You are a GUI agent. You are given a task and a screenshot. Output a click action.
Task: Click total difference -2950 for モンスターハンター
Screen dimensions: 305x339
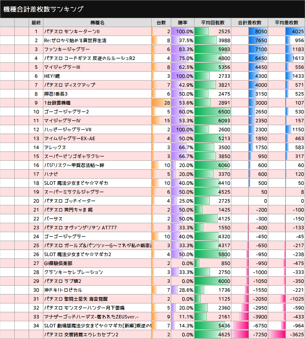point(250,308)
